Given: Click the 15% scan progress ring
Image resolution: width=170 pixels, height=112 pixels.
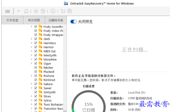Looking at the screenshot, I should (x=89, y=101).
